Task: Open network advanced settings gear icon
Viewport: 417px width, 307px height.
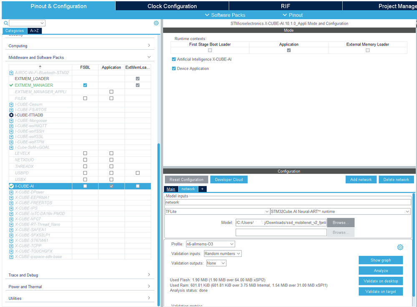Action: point(400,247)
